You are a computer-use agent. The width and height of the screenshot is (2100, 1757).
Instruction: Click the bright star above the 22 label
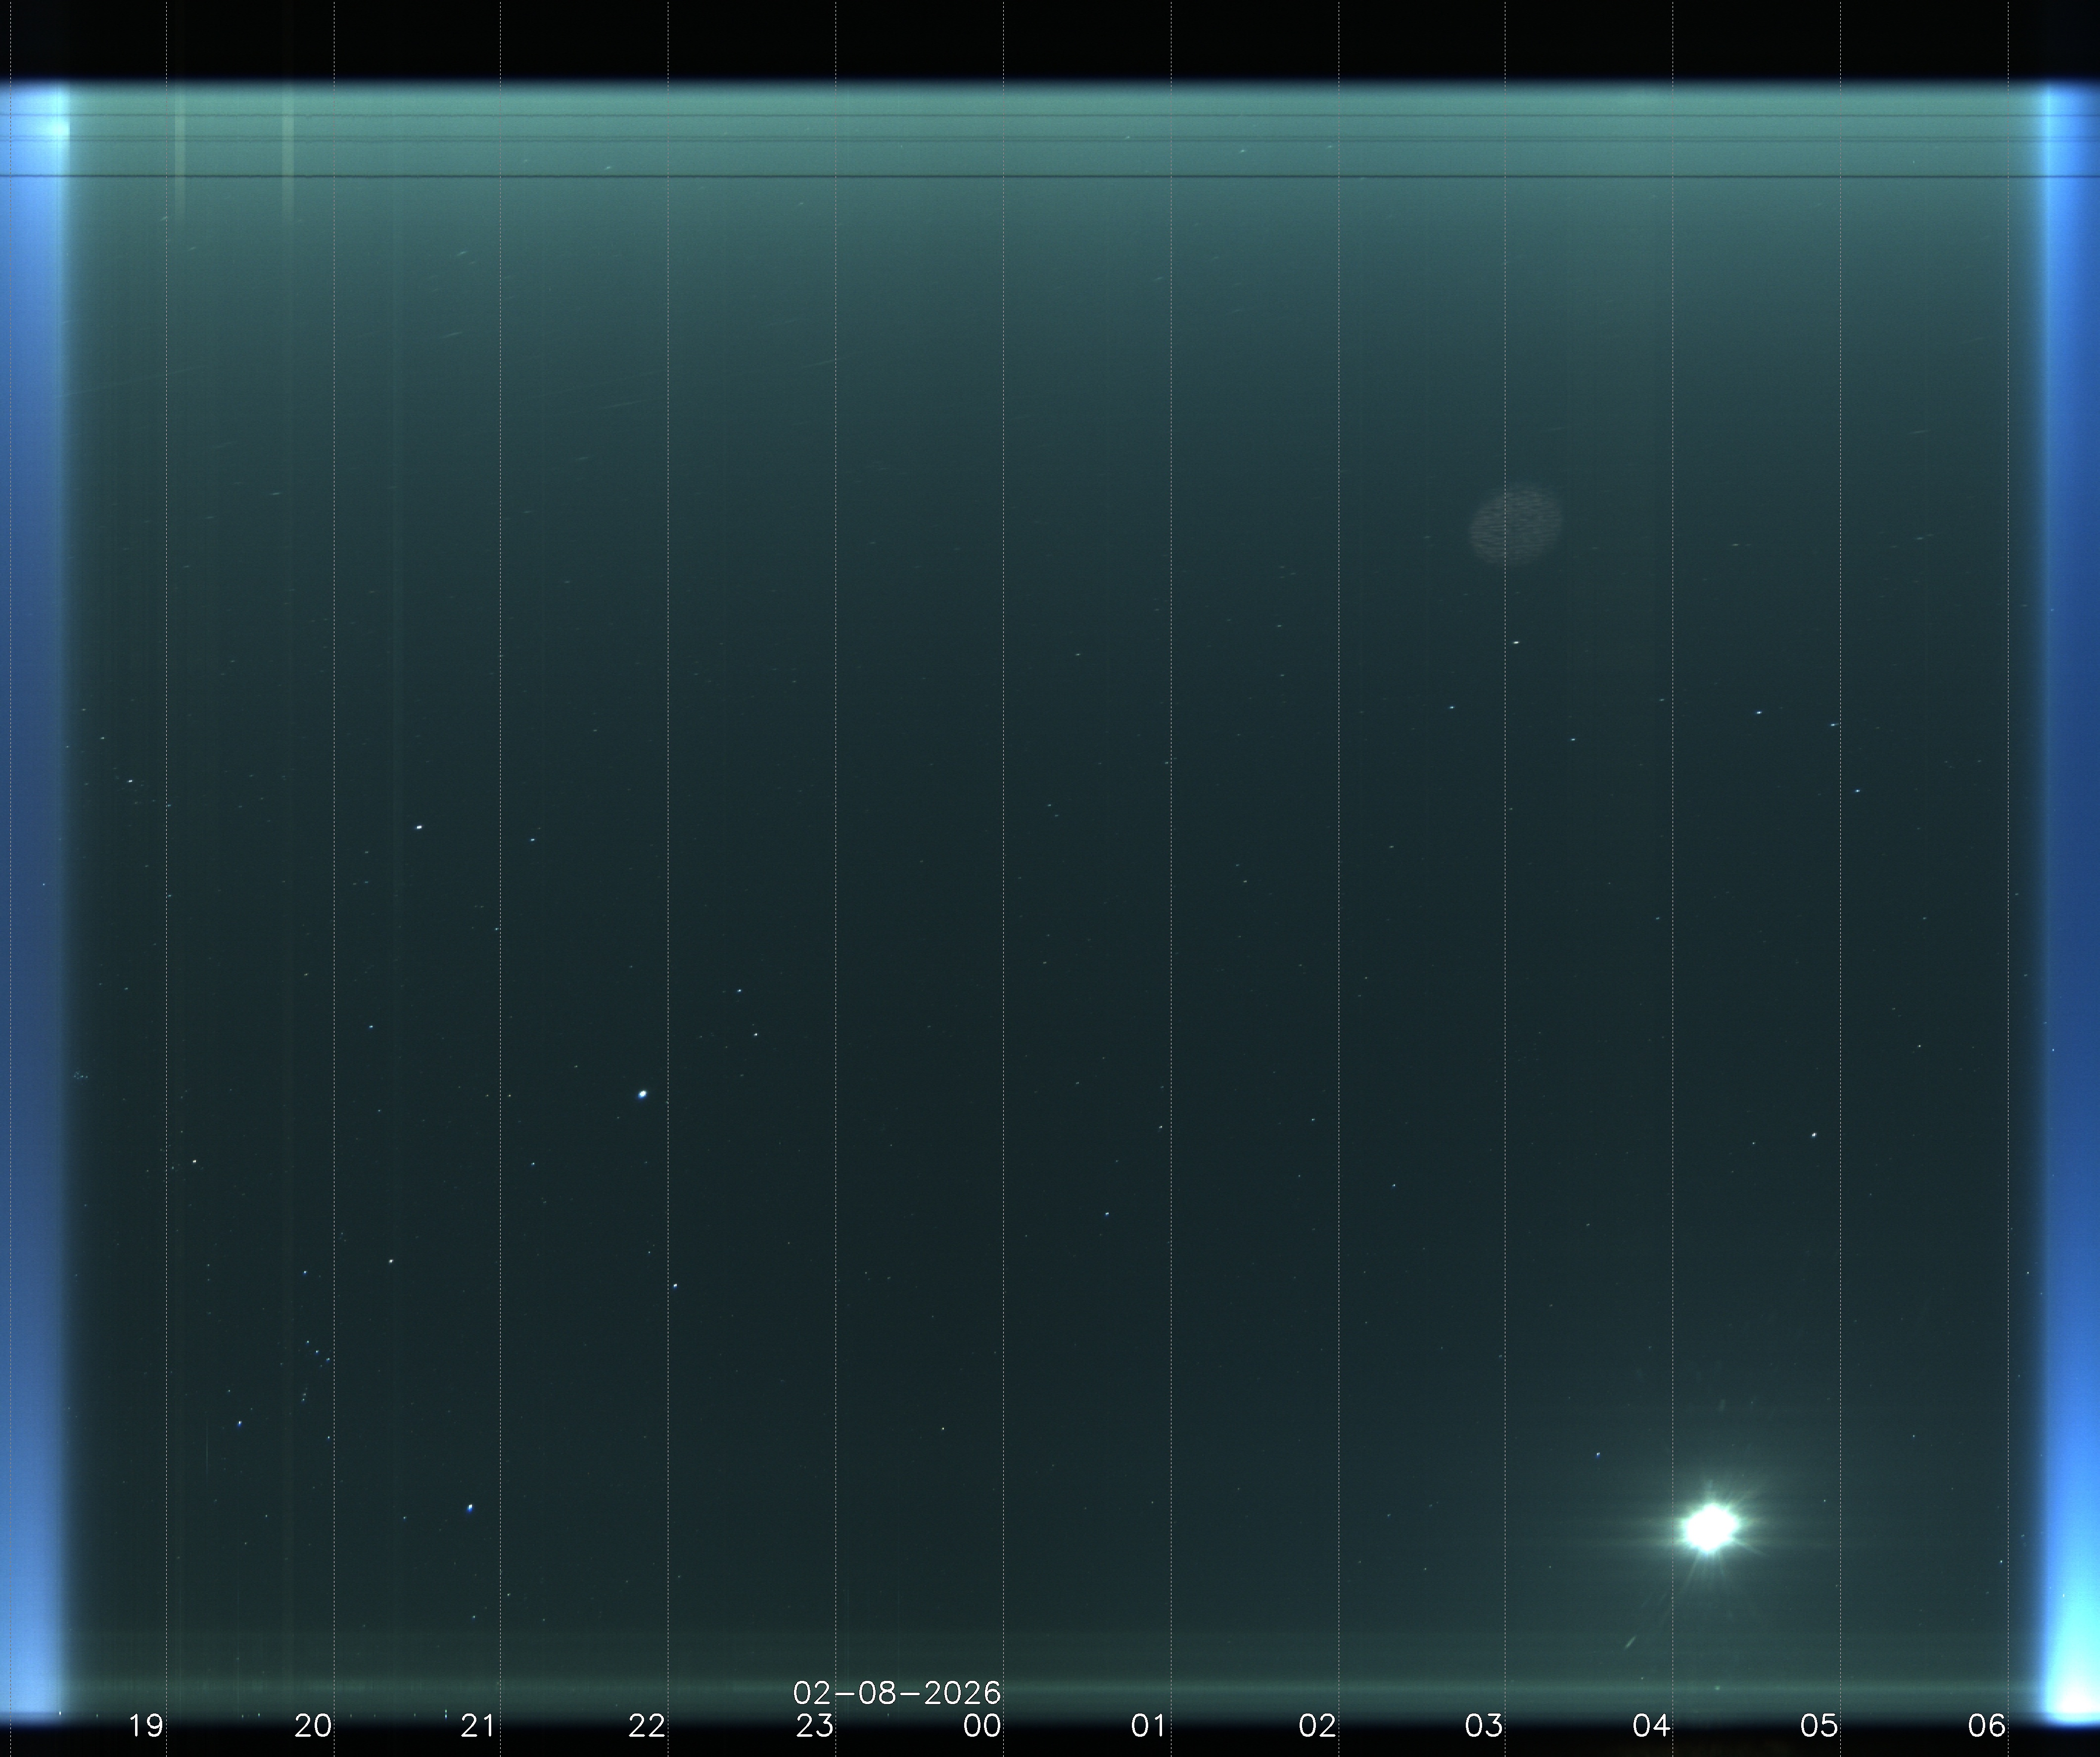pyautogui.click(x=643, y=1094)
